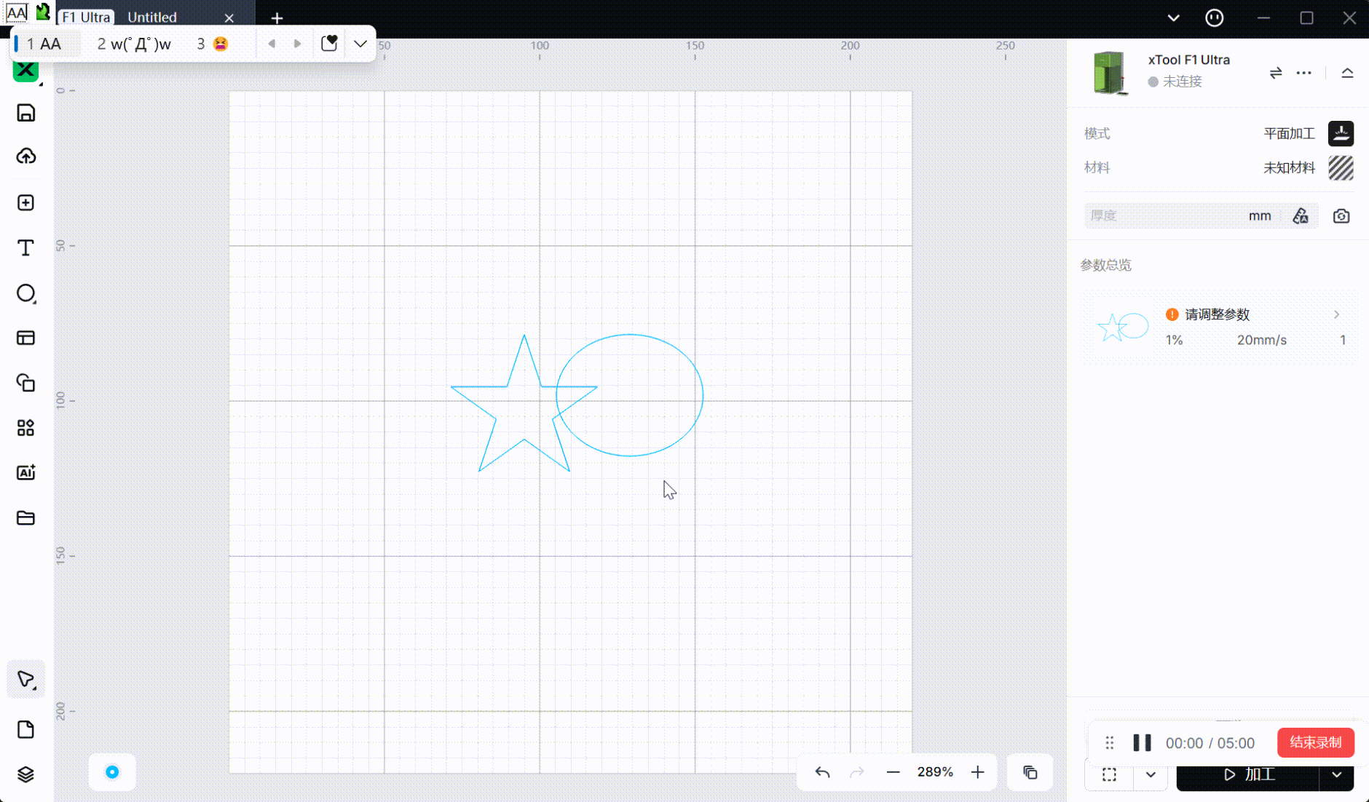
Task: Expand the 加工 button dropdown chevron
Action: [1338, 775]
